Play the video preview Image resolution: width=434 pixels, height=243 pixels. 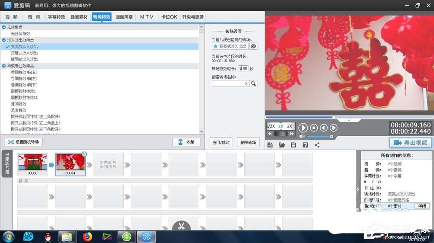(x=303, y=128)
